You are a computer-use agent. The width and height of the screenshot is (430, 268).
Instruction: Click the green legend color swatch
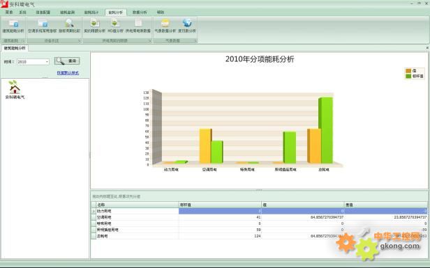408,76
